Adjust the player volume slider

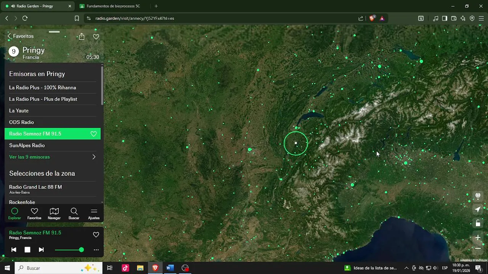(69, 250)
